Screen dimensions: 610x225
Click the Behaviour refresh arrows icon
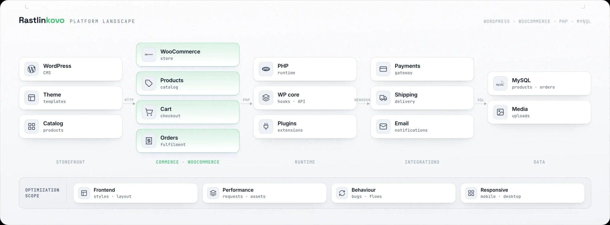(342, 193)
